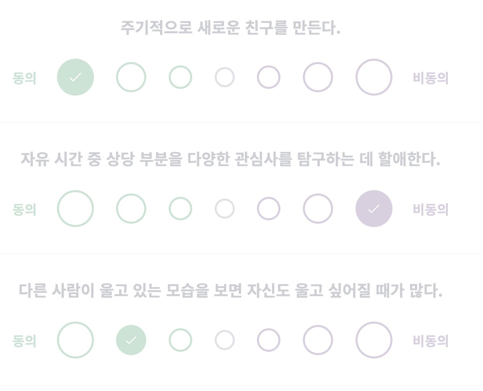Select strongest agree for free time question
Image resolution: width=483 pixels, height=391 pixels.
[75, 209]
